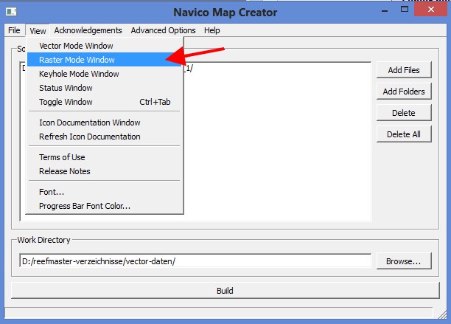
Task: Choose the Raster Mode Window entry
Action: pyautogui.click(x=77, y=60)
